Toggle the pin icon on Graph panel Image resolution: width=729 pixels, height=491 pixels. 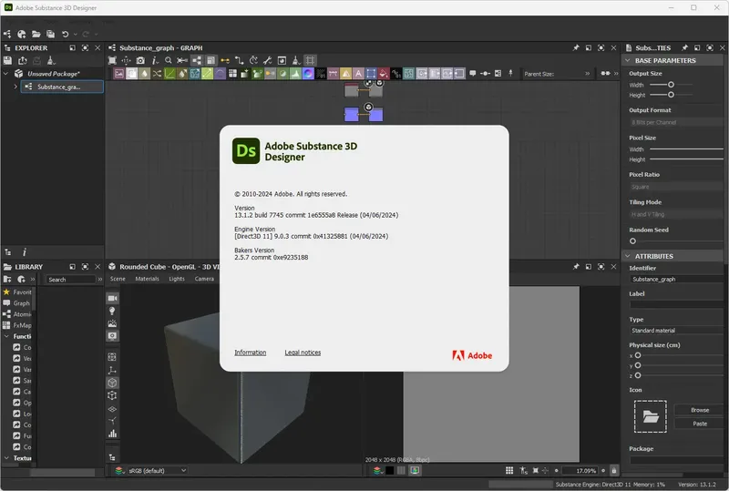click(576, 47)
